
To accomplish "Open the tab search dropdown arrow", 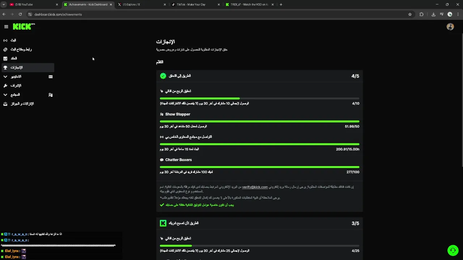I will coord(4,5).
